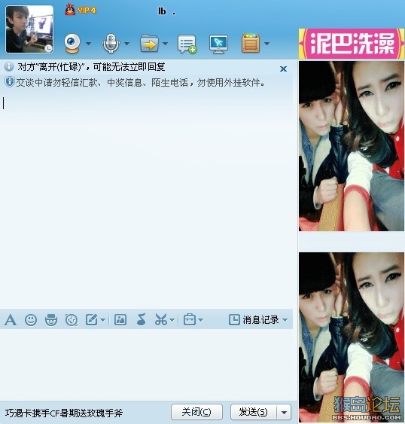Open the applications box icon

[251, 43]
